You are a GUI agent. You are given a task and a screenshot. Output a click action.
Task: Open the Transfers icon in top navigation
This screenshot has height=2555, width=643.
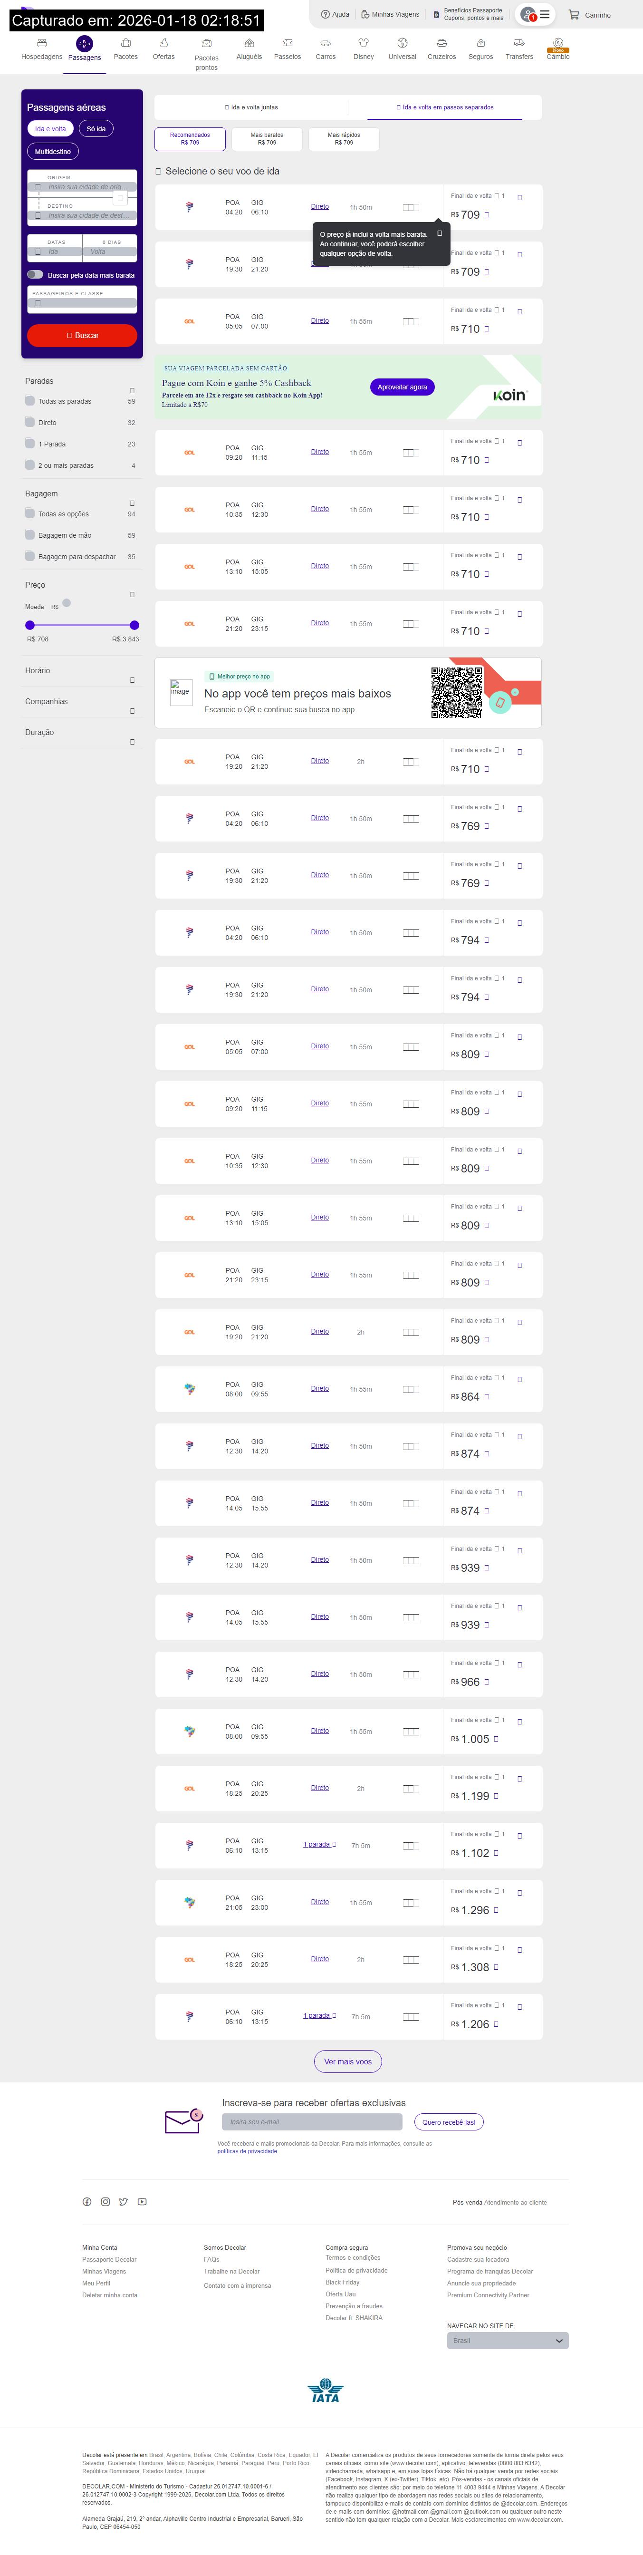518,44
